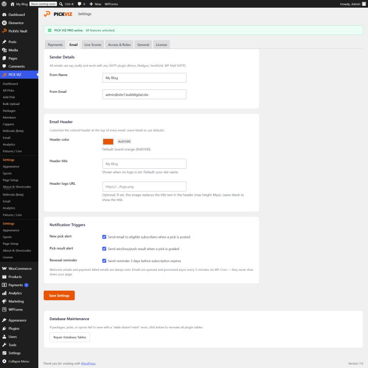The image size is (368, 368).
Task: Click the Comments speech bubble sidebar icon
Action: [x=4, y=66]
